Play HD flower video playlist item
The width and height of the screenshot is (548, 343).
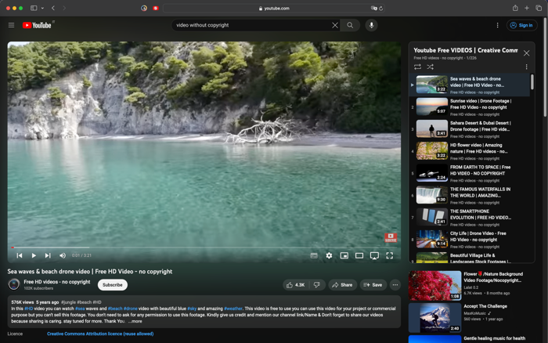tap(470, 151)
